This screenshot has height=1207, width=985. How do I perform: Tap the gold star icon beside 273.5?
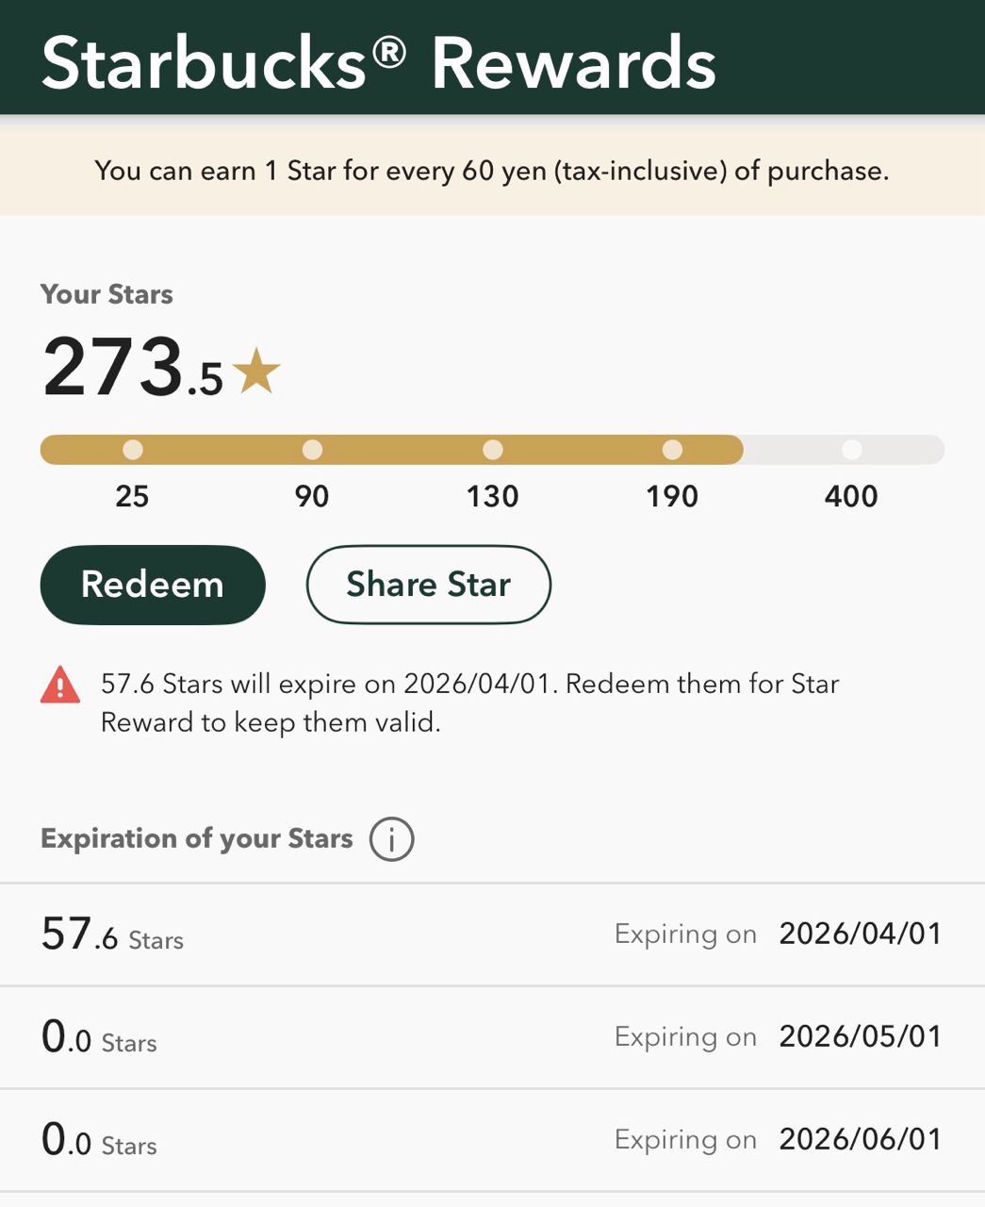click(256, 371)
